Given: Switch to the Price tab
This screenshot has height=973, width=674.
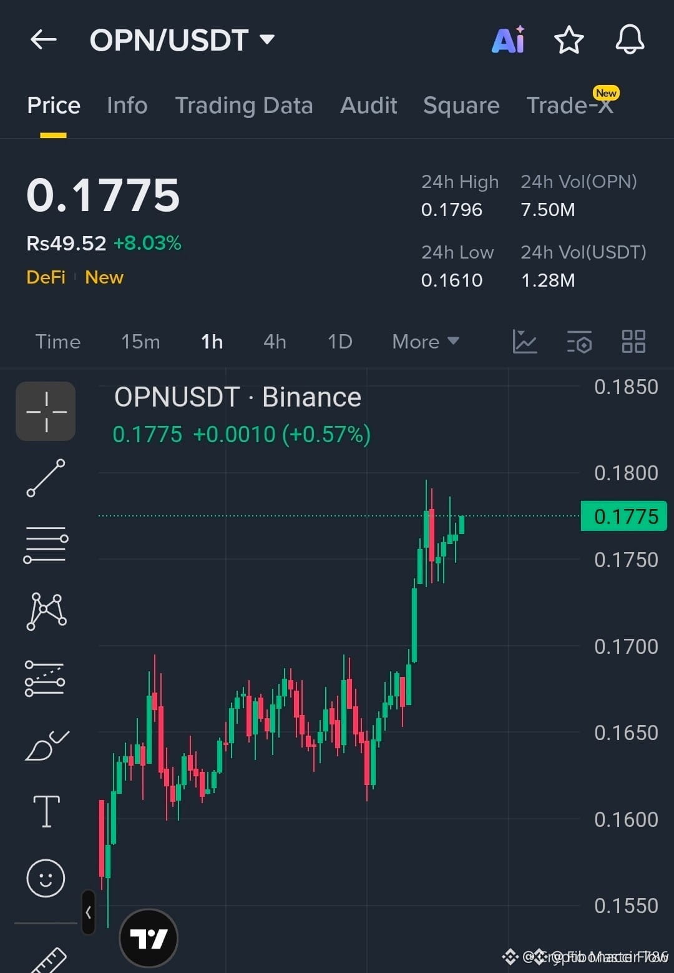Looking at the screenshot, I should click(x=54, y=106).
